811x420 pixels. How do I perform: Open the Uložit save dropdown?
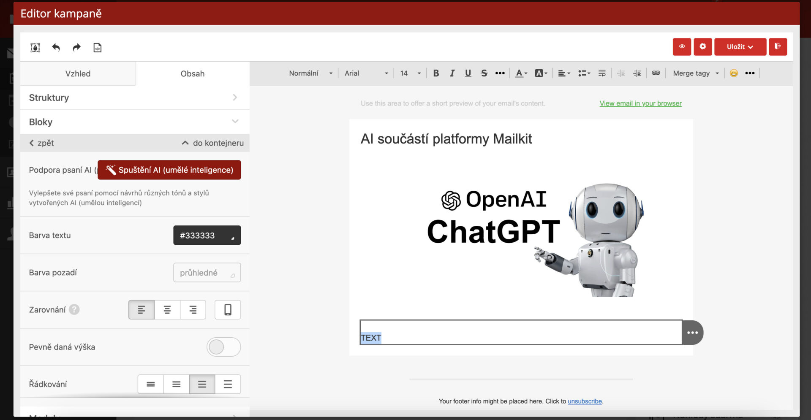click(x=740, y=47)
